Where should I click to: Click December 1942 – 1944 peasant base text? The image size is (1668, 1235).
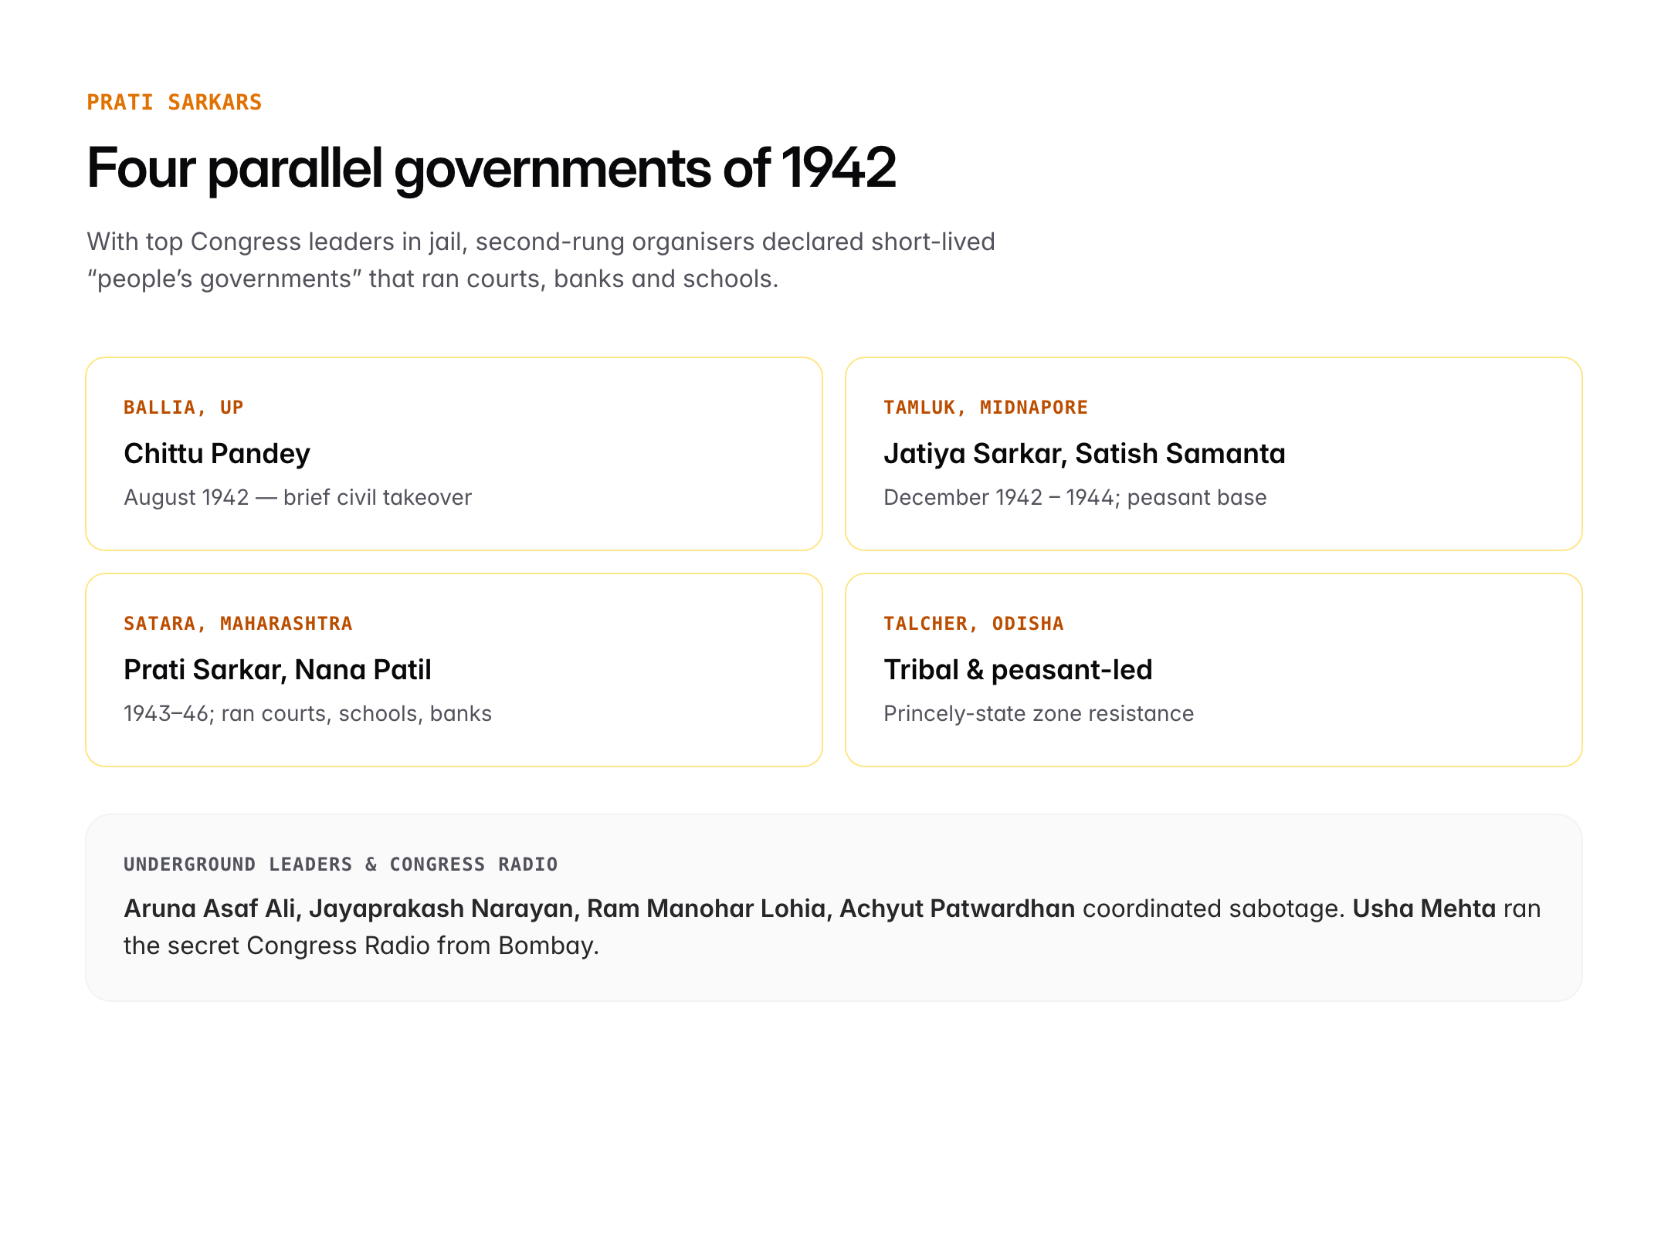coord(1075,497)
